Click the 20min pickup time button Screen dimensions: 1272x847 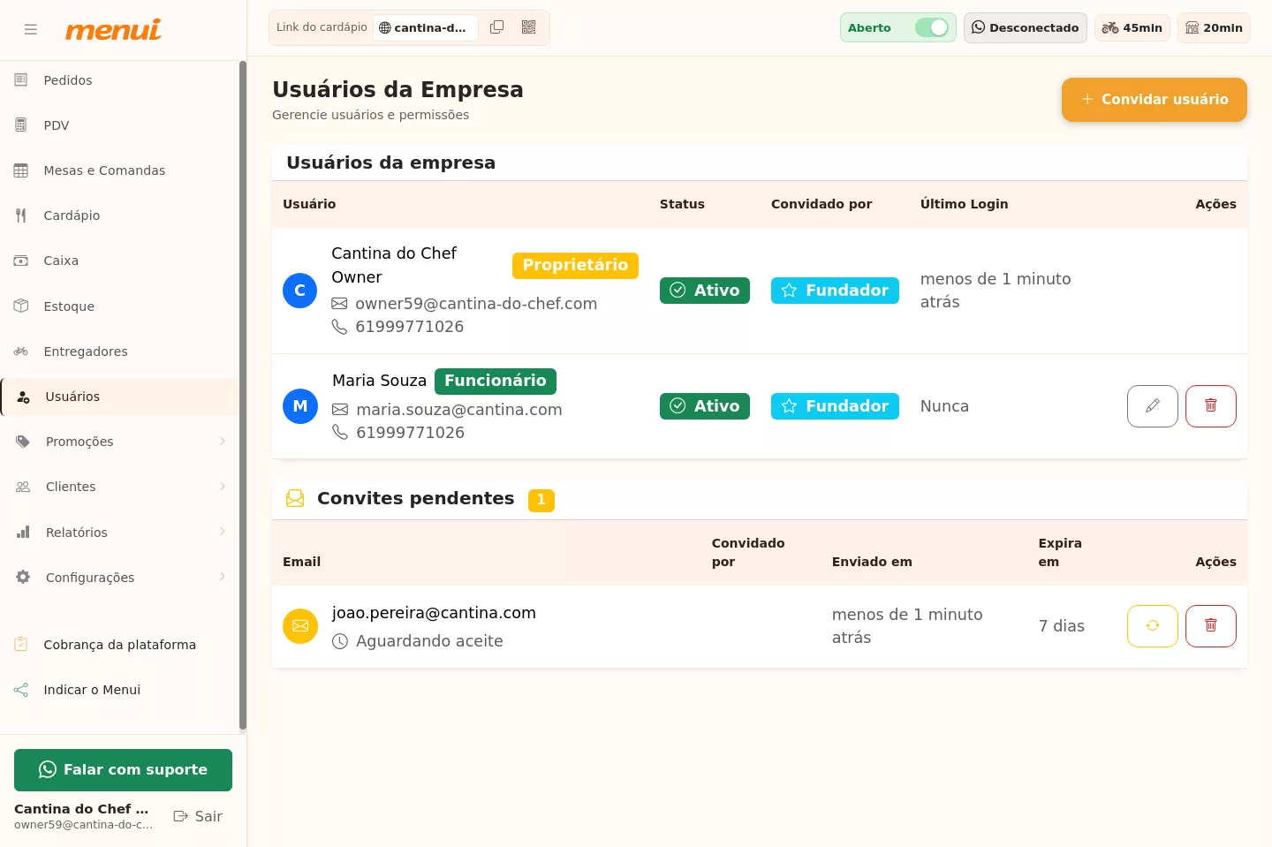click(1214, 27)
